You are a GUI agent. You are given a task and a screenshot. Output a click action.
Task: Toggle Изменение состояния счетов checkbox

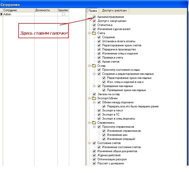tap(99, 147)
